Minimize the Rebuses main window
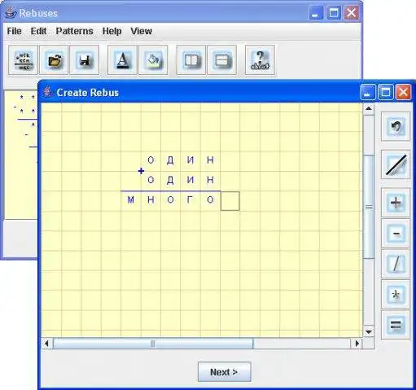Image resolution: width=416 pixels, height=390 pixels. 316,13
